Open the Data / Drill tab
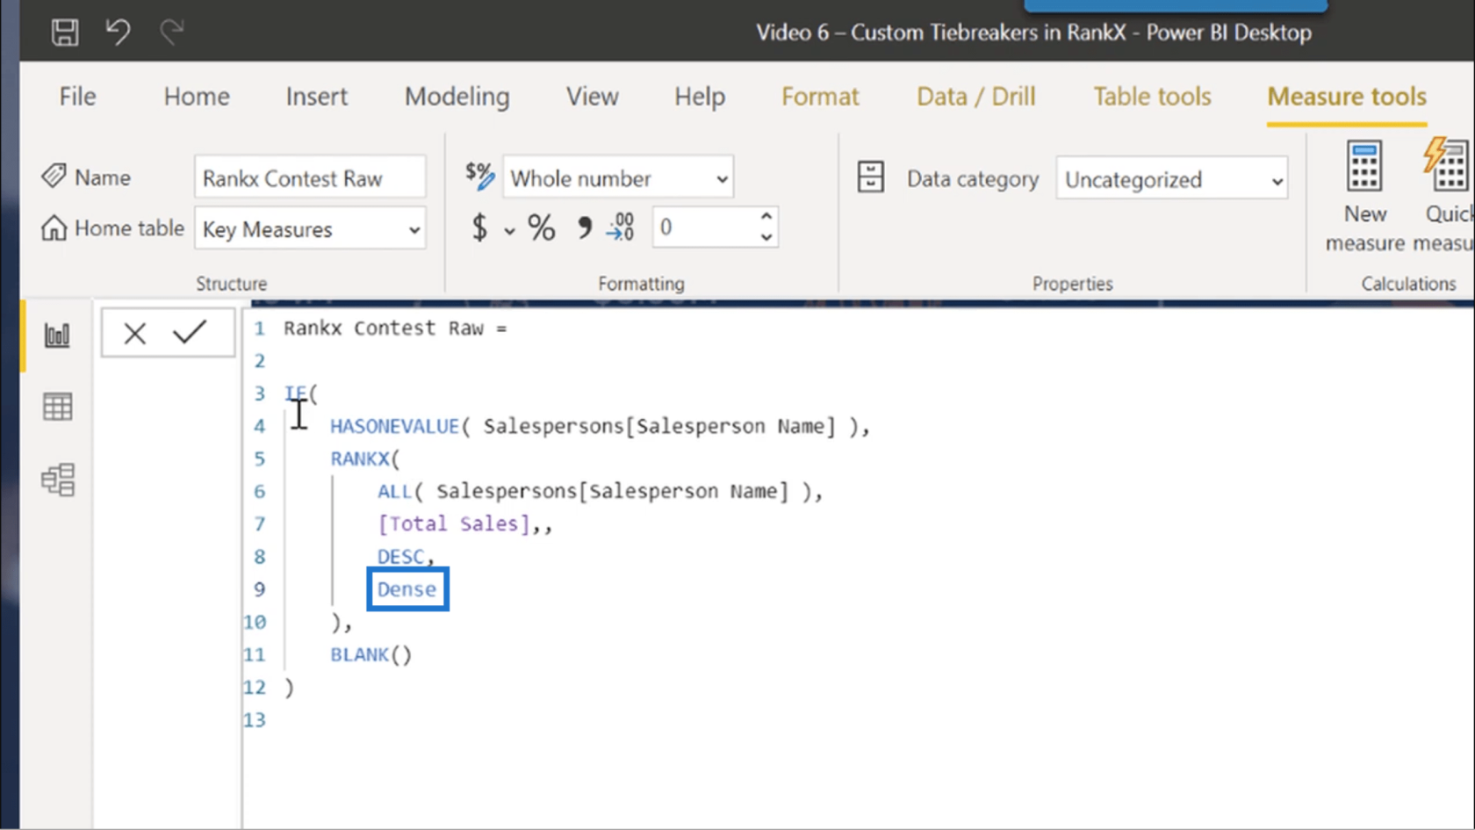The image size is (1475, 830). [976, 97]
